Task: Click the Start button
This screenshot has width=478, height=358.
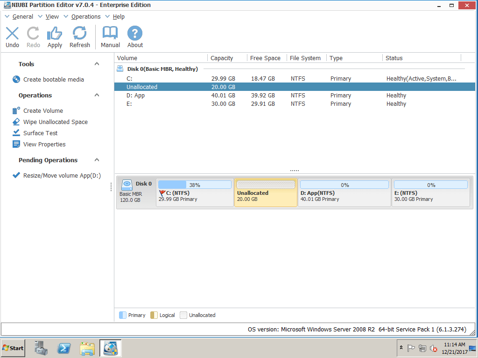Action: (13, 348)
